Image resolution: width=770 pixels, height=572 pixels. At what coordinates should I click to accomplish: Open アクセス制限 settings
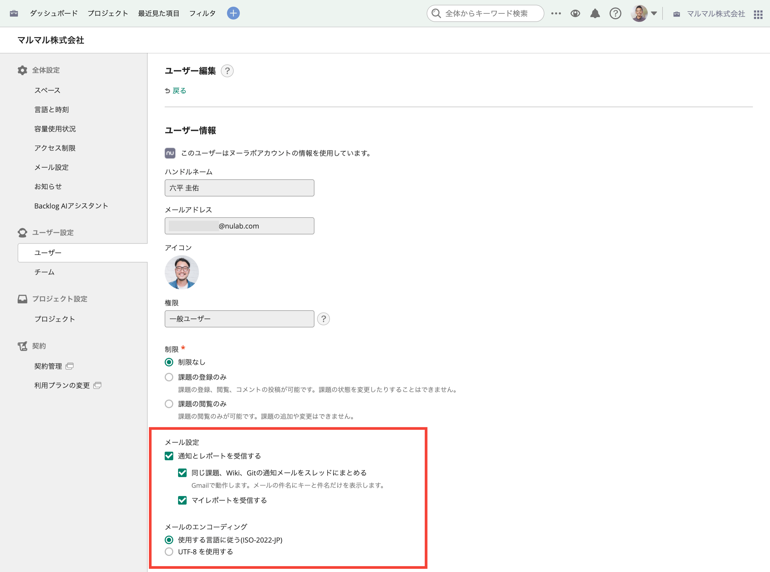(55, 148)
